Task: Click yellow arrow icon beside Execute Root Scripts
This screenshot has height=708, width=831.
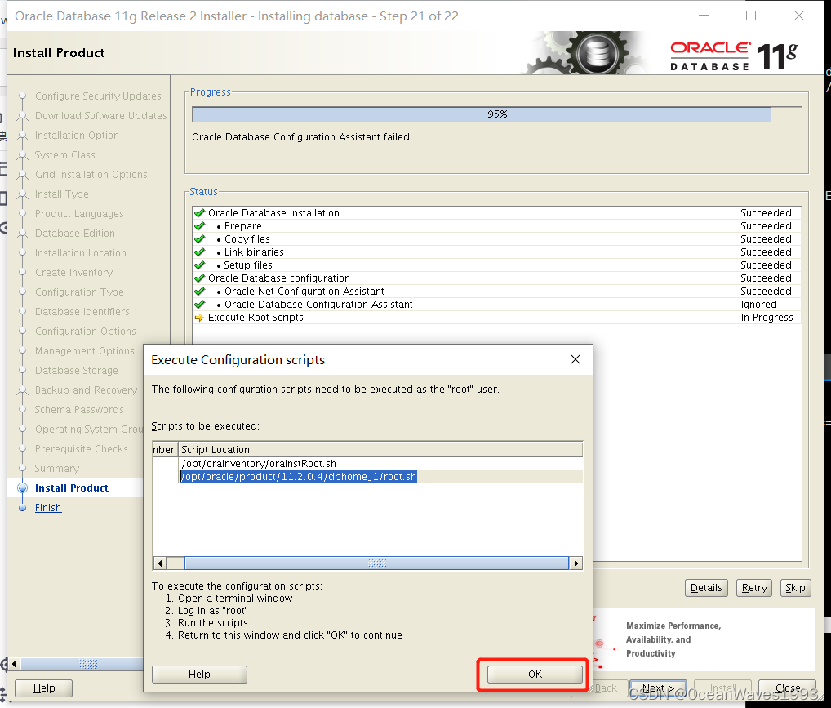Action: 199,318
